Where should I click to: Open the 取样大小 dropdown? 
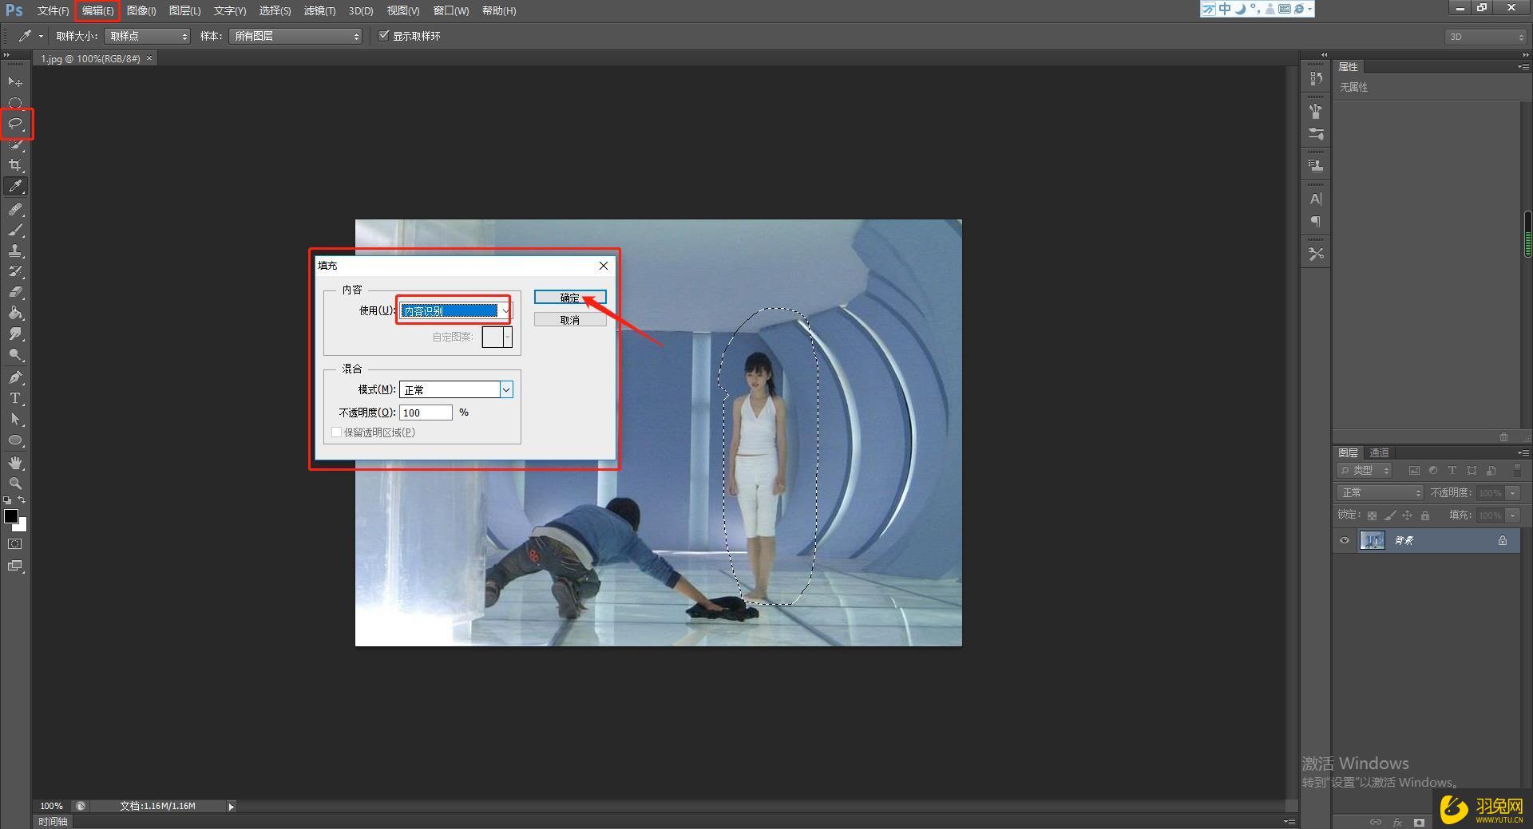148,36
